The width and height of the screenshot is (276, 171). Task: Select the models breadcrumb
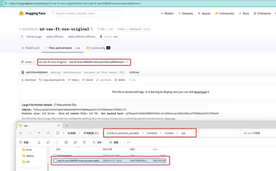tap(169, 133)
